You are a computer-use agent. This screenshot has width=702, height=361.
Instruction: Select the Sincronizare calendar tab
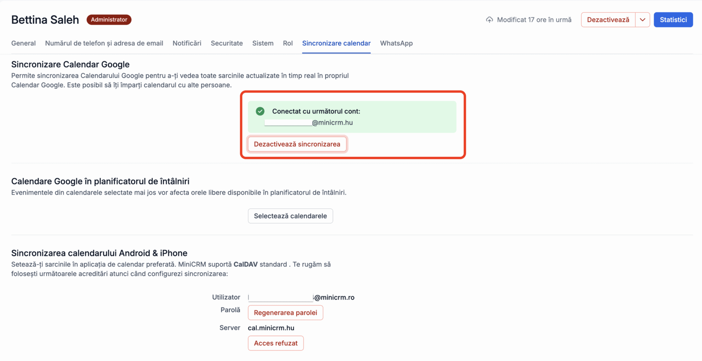tap(336, 43)
